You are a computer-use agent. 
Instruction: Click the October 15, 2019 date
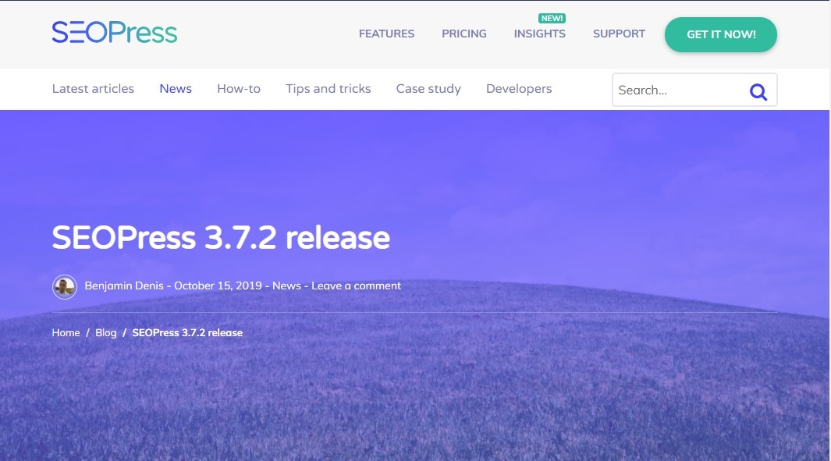tap(218, 285)
